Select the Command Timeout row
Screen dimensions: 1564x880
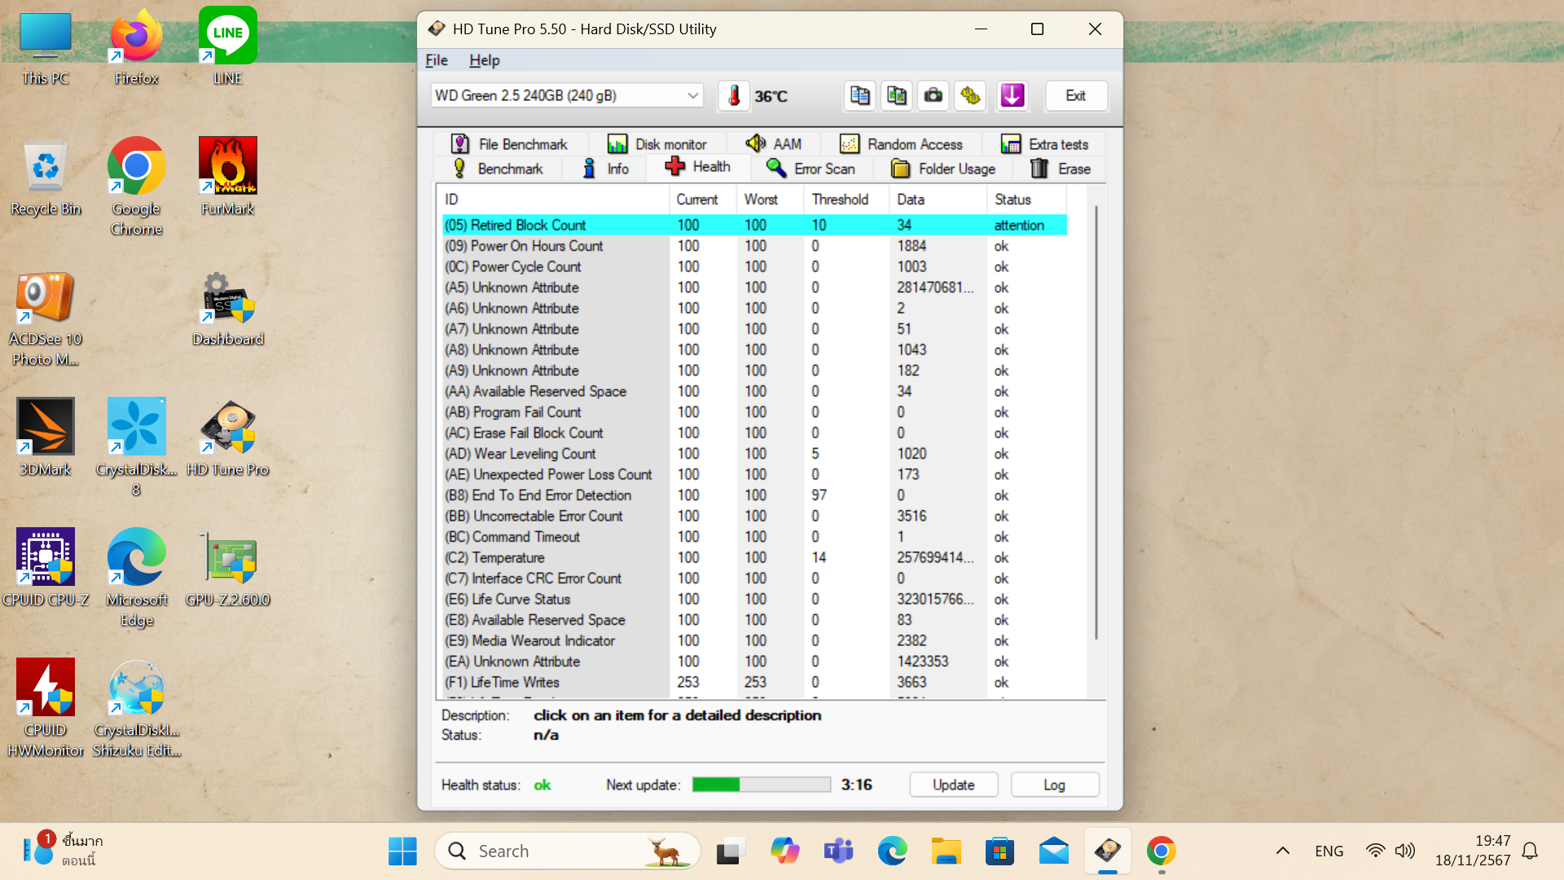coord(754,537)
